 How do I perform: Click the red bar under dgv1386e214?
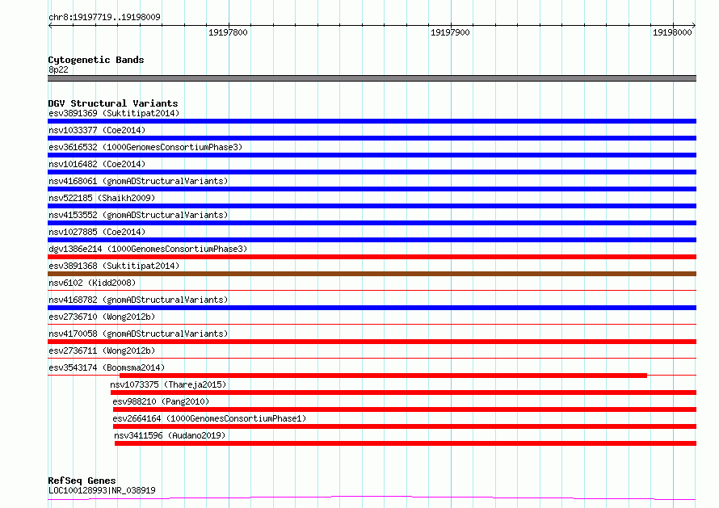[372, 257]
